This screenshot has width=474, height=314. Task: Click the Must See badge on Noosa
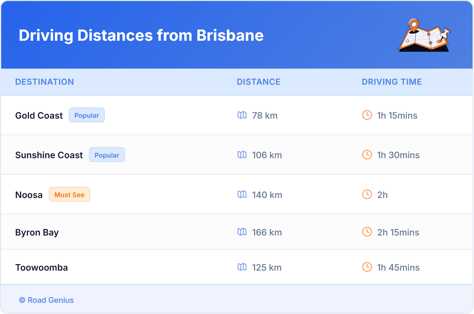click(69, 194)
